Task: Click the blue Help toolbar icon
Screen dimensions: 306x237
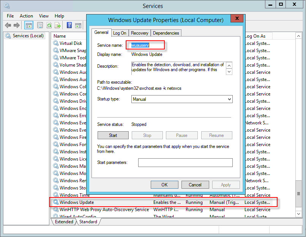Action: [69, 25]
